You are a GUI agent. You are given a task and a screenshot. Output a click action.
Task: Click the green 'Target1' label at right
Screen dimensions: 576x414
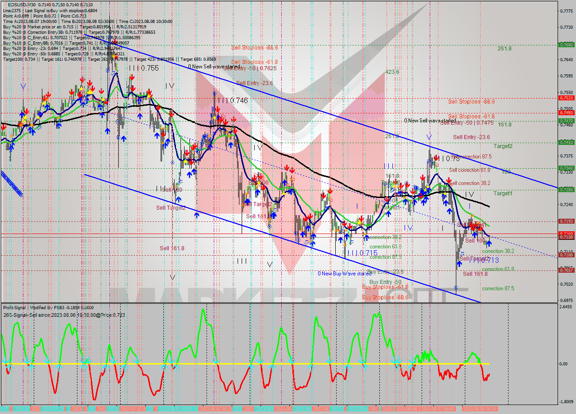click(503, 193)
